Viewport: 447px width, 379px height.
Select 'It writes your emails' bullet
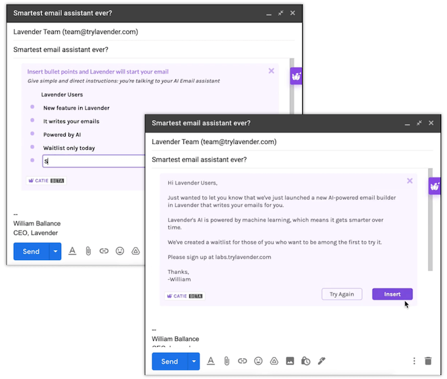tap(71, 122)
